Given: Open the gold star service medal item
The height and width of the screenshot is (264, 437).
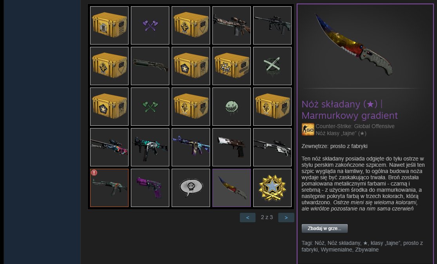Looking at the screenshot, I should (x=272, y=188).
